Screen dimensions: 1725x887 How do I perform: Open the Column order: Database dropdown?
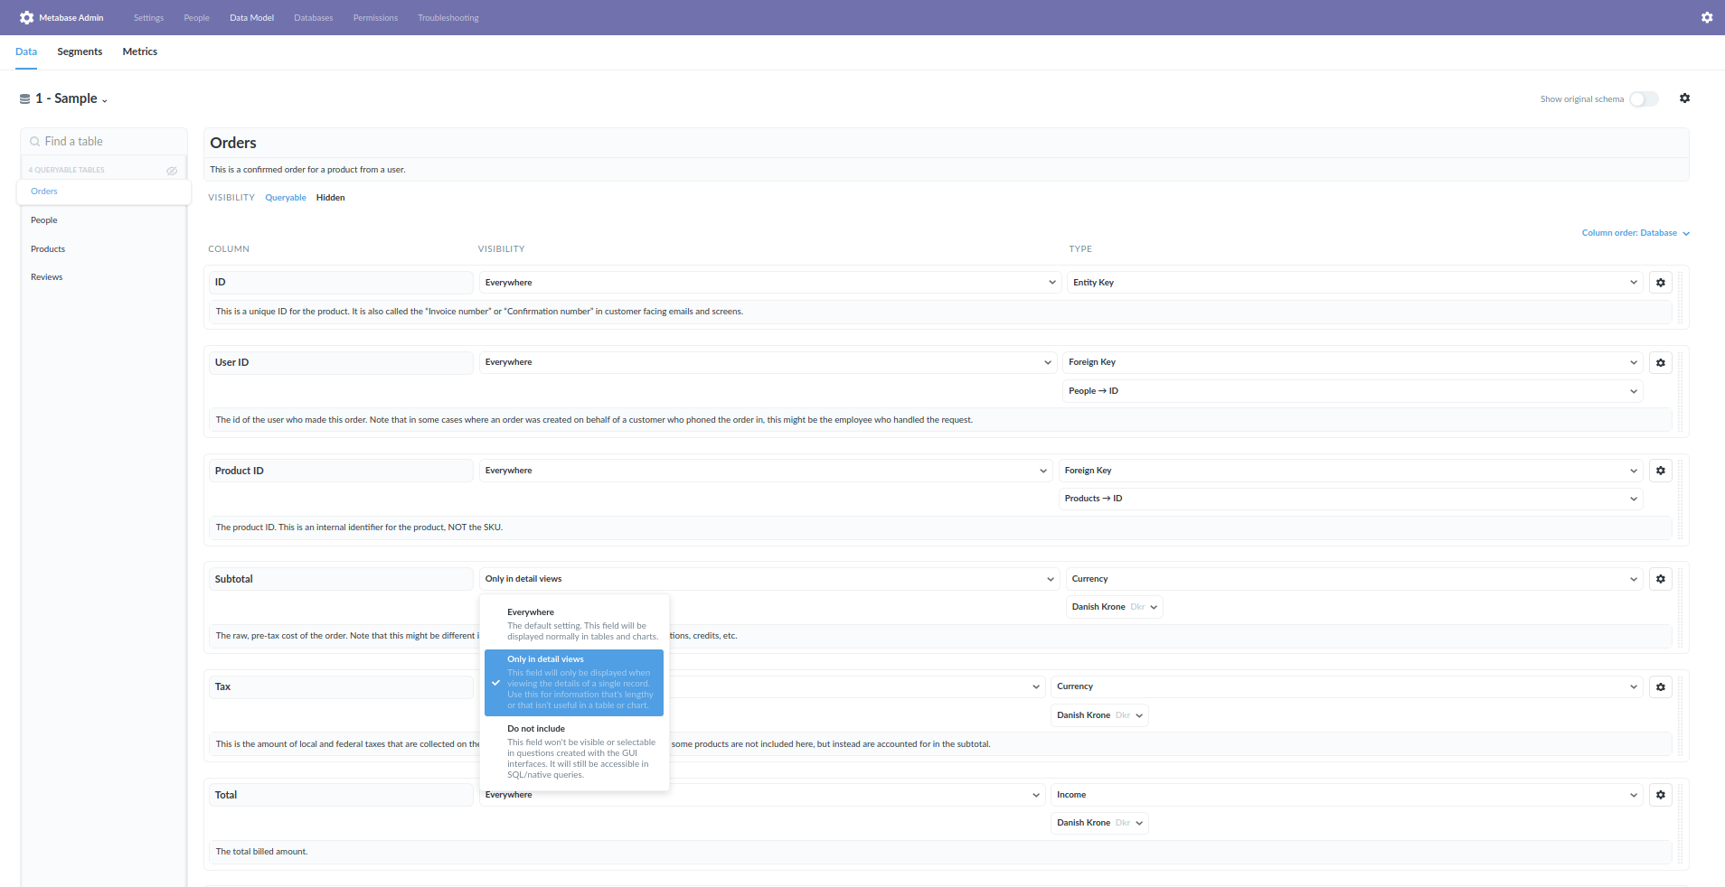coord(1635,233)
